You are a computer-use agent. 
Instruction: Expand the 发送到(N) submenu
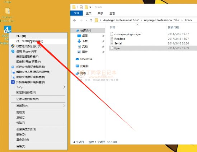tap(38, 106)
